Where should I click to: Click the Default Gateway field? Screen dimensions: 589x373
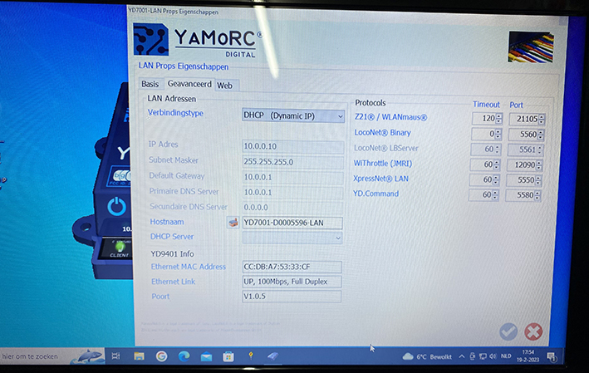(x=292, y=177)
